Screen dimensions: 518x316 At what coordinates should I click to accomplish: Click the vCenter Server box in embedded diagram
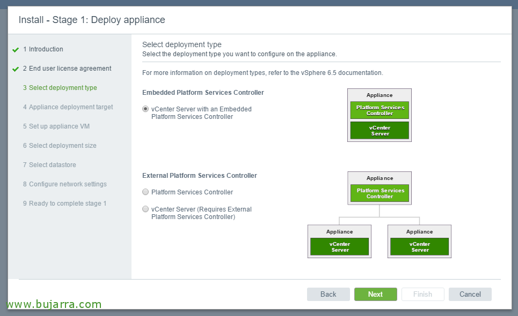(380, 131)
